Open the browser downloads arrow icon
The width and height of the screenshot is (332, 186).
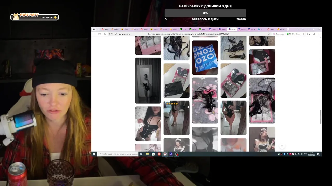pyautogui.click(x=319, y=34)
